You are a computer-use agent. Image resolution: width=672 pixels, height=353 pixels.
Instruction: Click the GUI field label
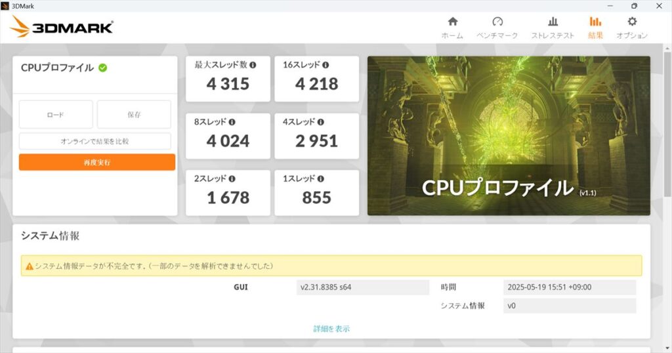click(241, 287)
